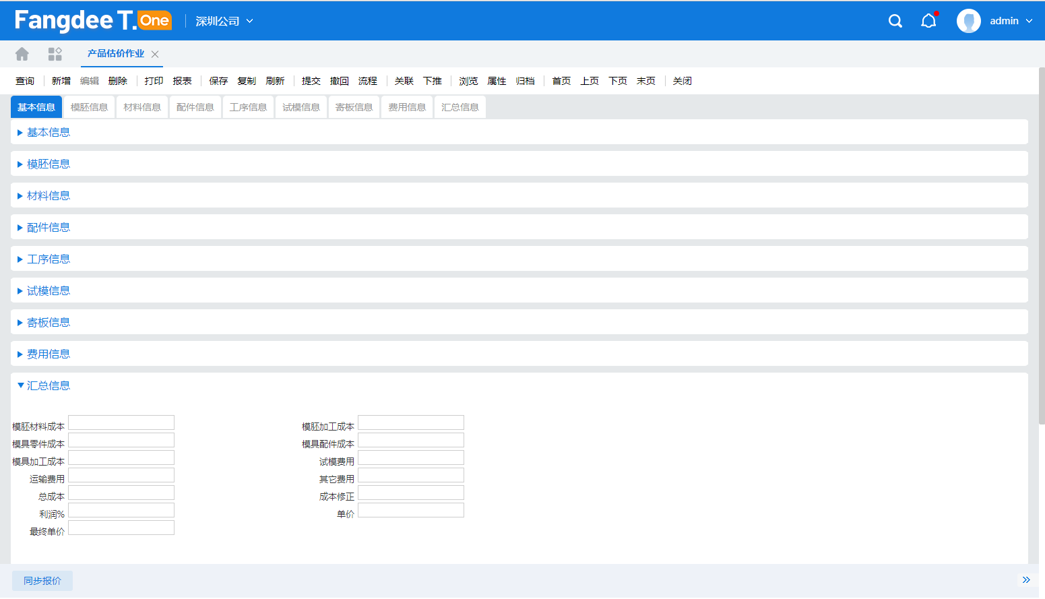Open the app grid menu icon

(x=55, y=54)
